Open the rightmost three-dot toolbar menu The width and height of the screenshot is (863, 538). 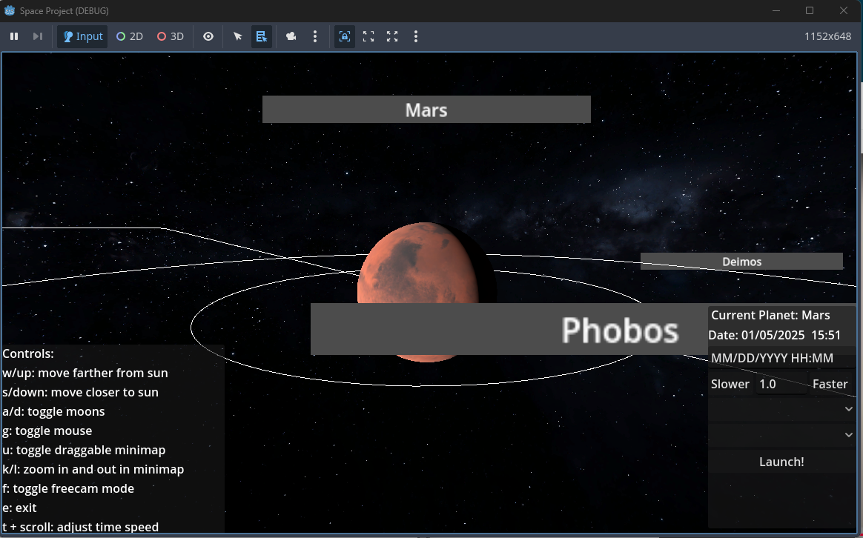pos(416,36)
